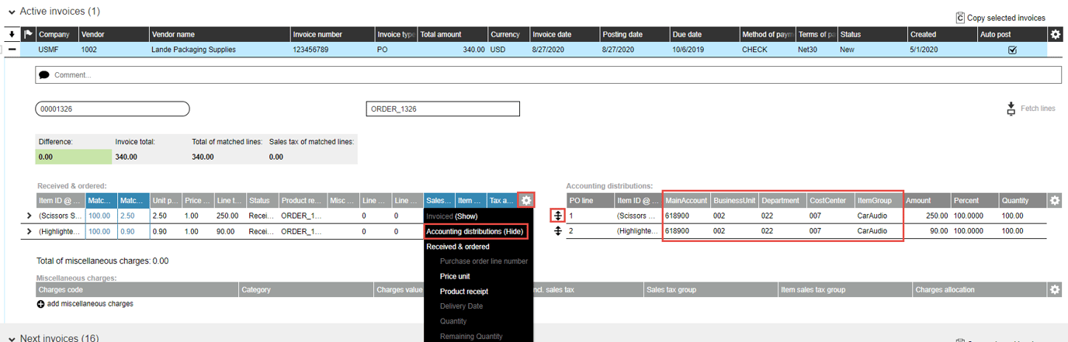Collapse the USMF invoice row
This screenshot has height=342, width=1068.
click(x=12, y=50)
